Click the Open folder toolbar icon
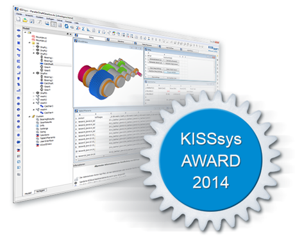This screenshot has height=237, width=295. point(26,20)
